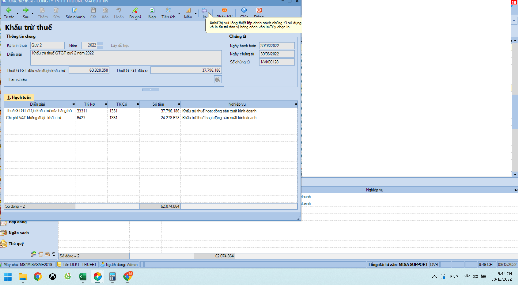
Task: Click the Tham chiếu search icon
Action: (218, 79)
